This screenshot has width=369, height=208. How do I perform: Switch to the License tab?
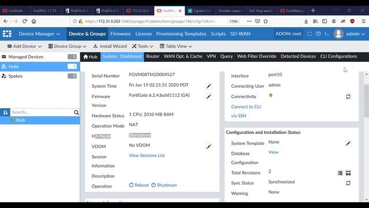coord(144,34)
